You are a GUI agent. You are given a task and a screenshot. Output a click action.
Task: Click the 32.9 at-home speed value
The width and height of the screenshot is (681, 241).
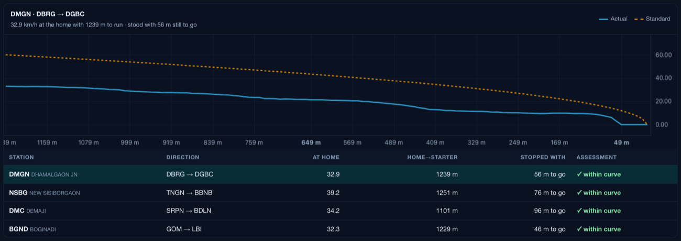pos(333,174)
